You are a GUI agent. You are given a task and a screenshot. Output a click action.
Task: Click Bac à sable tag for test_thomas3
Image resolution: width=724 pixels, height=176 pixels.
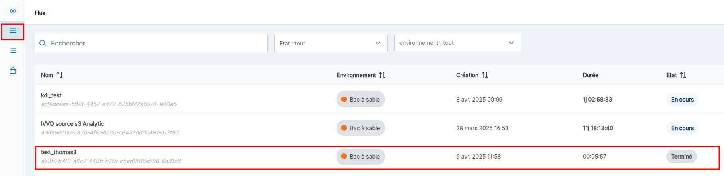tap(360, 157)
